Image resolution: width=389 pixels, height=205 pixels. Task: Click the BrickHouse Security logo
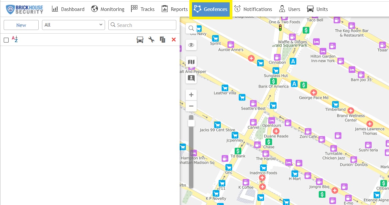(24, 9)
